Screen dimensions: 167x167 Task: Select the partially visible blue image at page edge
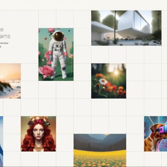click(x=2, y=142)
